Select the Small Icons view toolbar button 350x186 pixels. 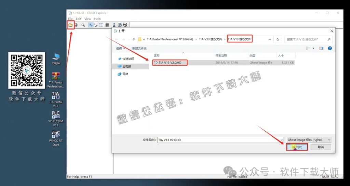tap(96, 25)
